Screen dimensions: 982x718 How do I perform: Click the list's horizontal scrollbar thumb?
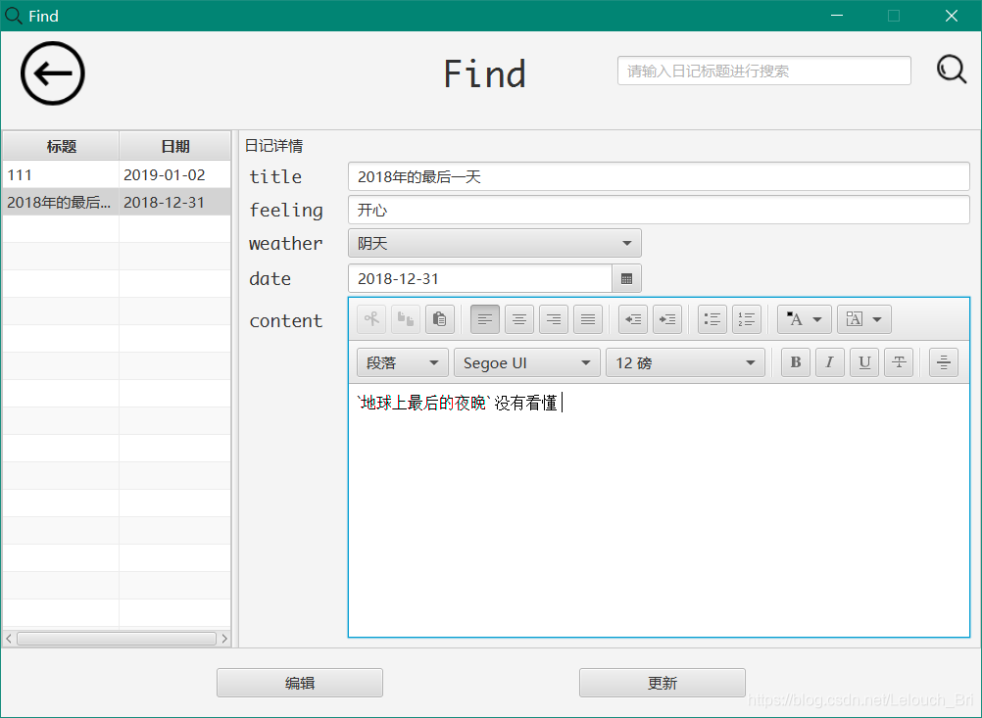117,639
